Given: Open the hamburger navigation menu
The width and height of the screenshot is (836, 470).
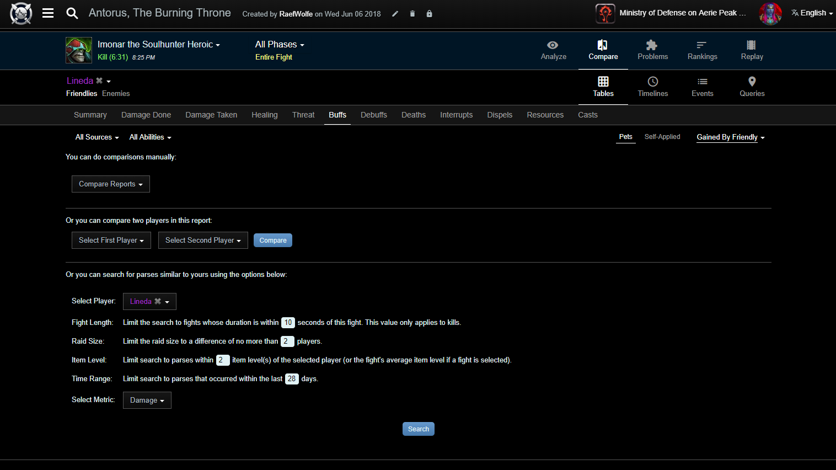Looking at the screenshot, I should click(48, 13).
